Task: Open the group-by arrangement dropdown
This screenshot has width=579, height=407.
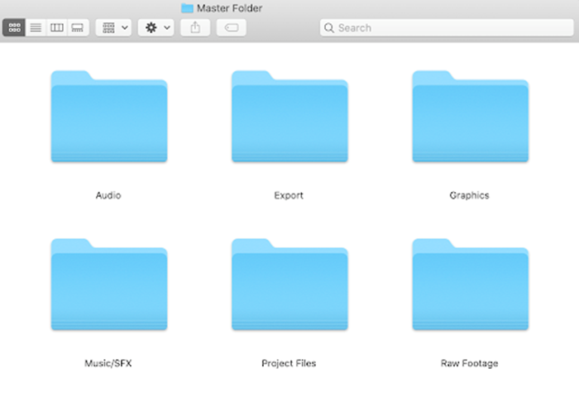Action: pyautogui.click(x=114, y=27)
